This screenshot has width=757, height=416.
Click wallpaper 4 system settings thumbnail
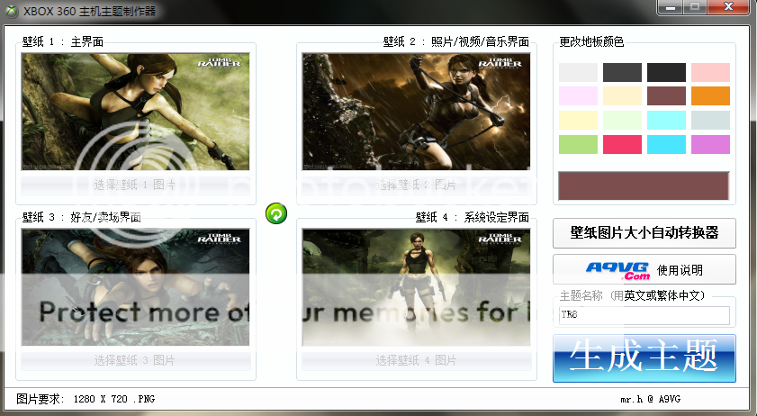(416, 287)
